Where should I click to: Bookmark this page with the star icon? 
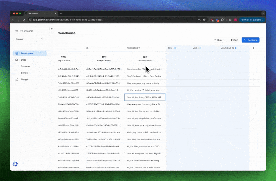point(204,20)
